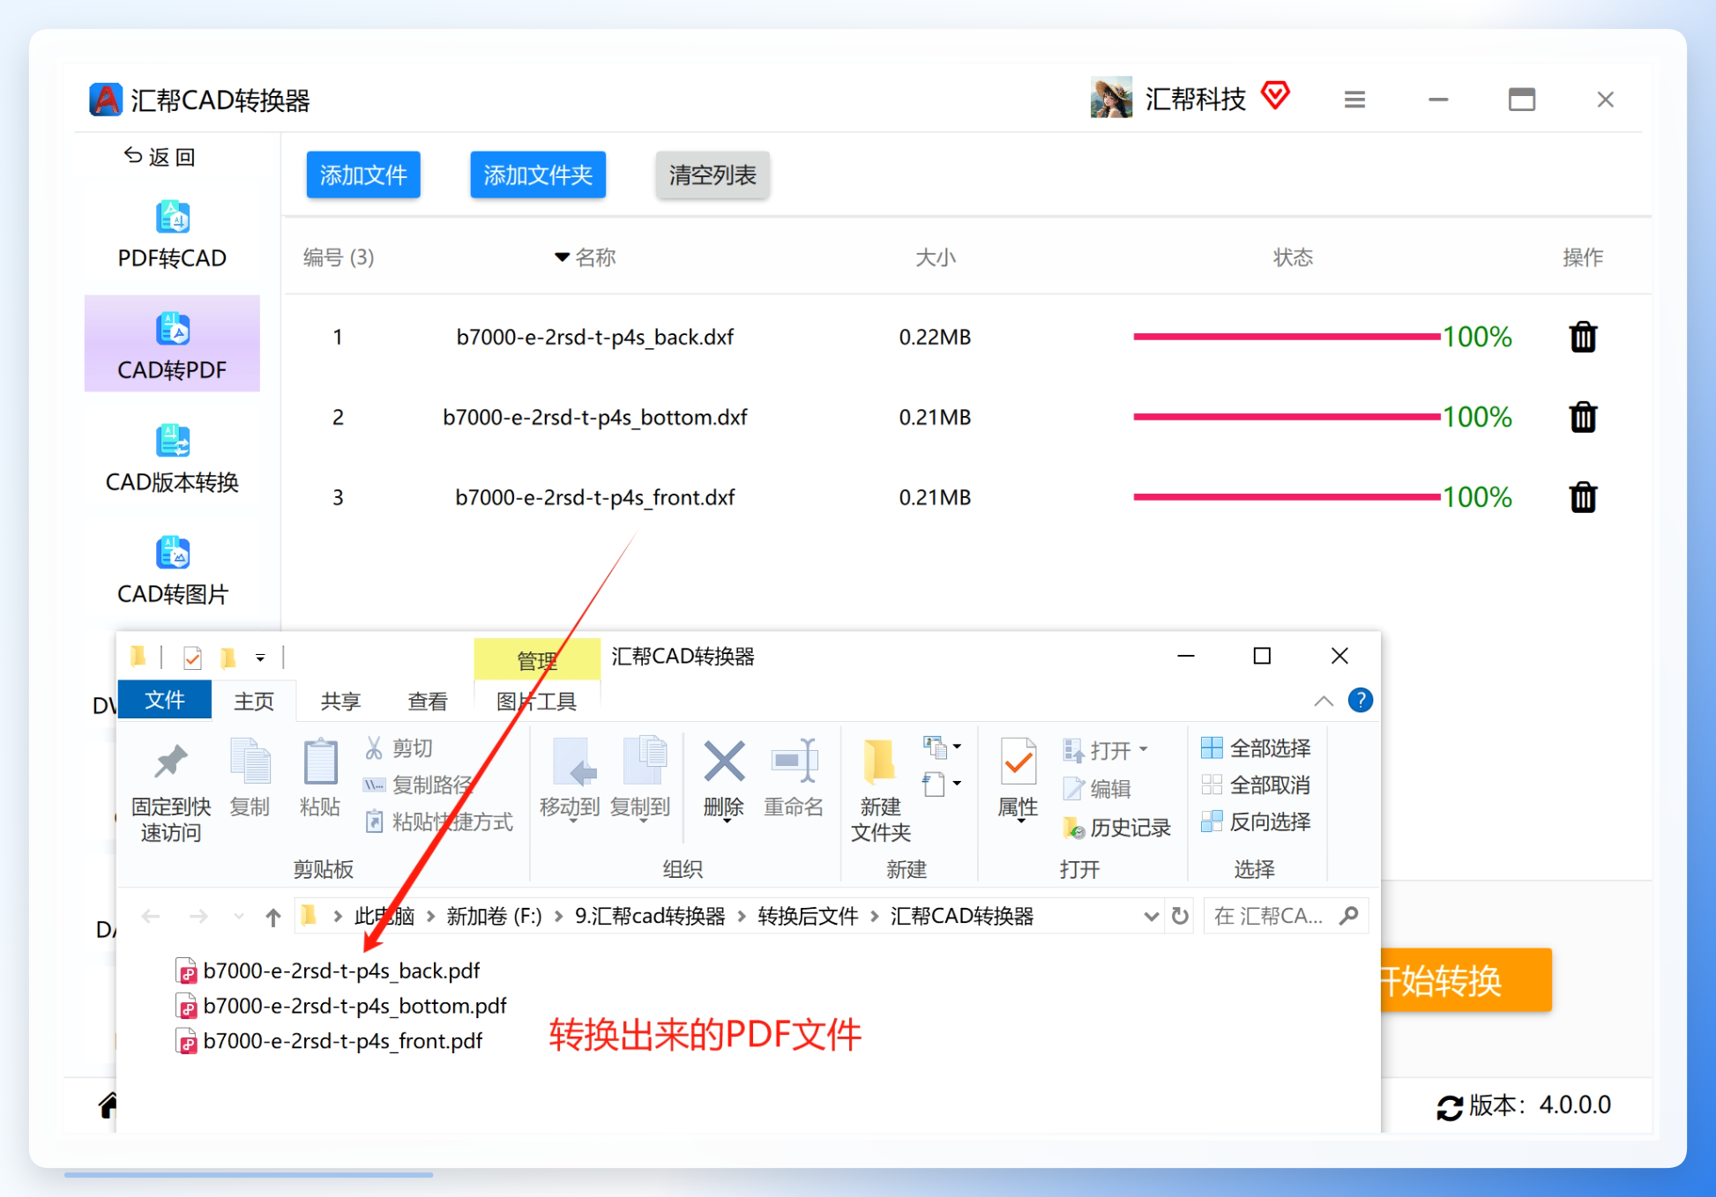Select the file b7000-e-2rsd-t-p4s_bottom.pdf

[x=341, y=1007]
